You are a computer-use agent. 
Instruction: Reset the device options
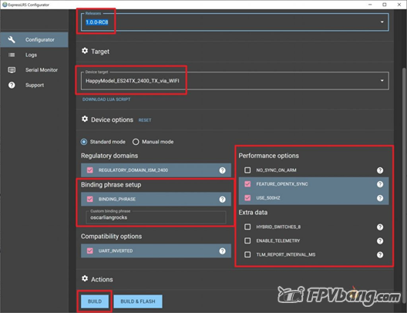point(145,120)
